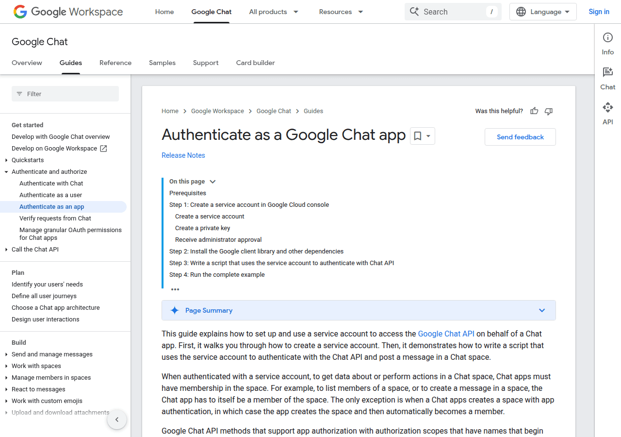This screenshot has height=437, width=621.
Task: Click the Google Workspace logo
Action: [x=68, y=12]
